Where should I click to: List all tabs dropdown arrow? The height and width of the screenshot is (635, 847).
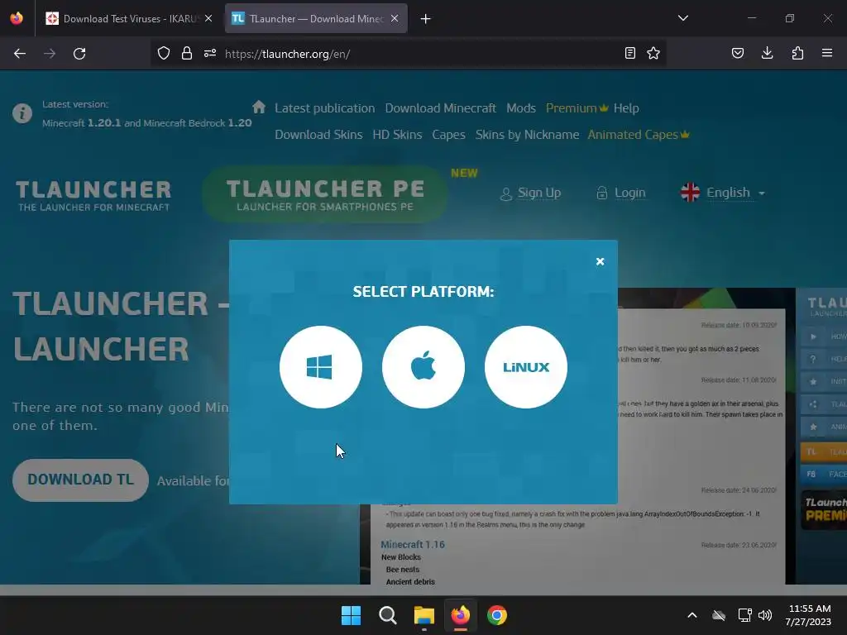[682, 18]
